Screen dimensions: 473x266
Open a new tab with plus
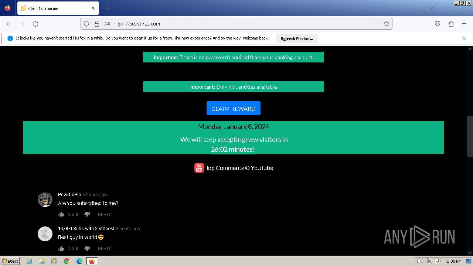pos(107,8)
